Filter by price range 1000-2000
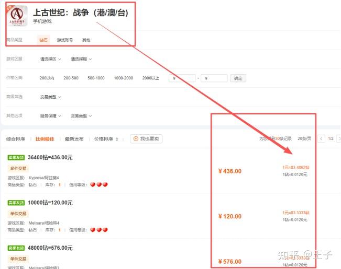This screenshot has height=269, width=341. [123, 78]
